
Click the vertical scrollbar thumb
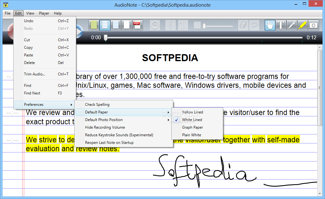point(320,88)
